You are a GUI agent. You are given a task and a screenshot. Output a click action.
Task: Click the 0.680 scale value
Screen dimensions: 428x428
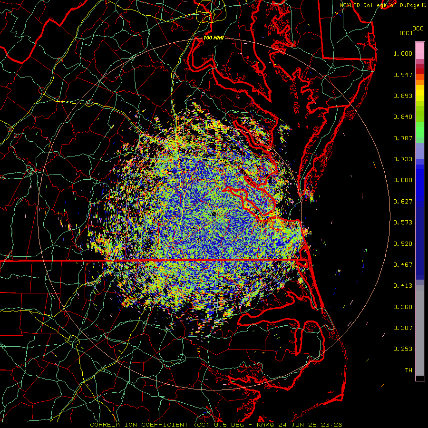(403, 180)
